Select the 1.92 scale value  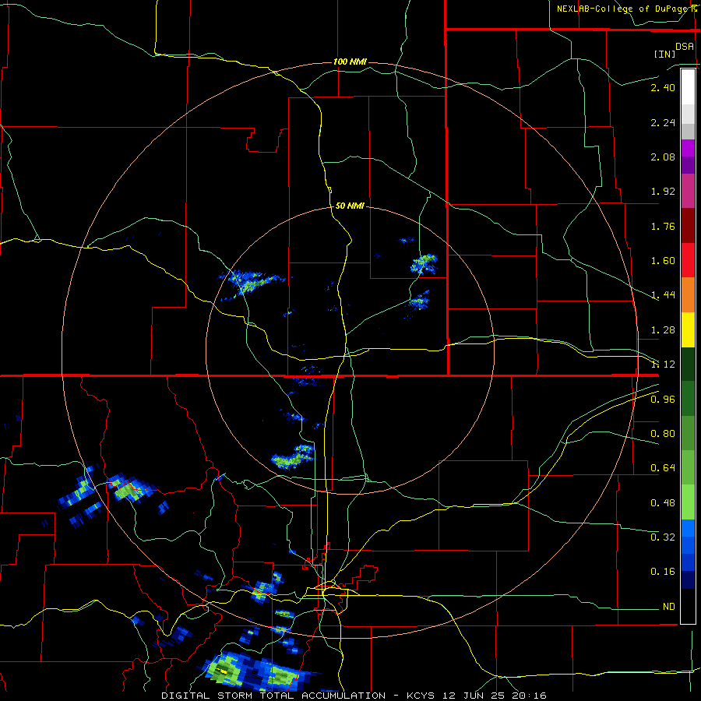(663, 192)
